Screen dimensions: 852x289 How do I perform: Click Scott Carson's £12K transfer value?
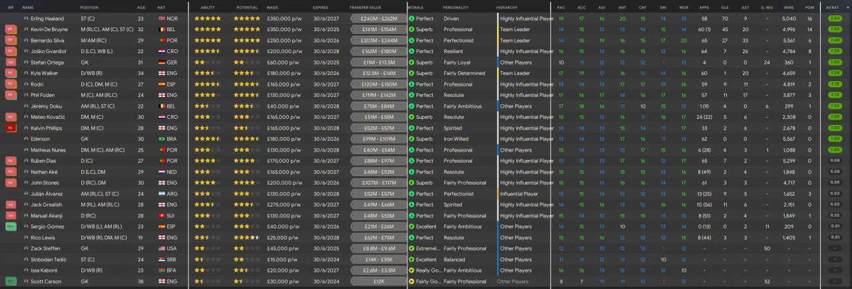[x=378, y=281]
